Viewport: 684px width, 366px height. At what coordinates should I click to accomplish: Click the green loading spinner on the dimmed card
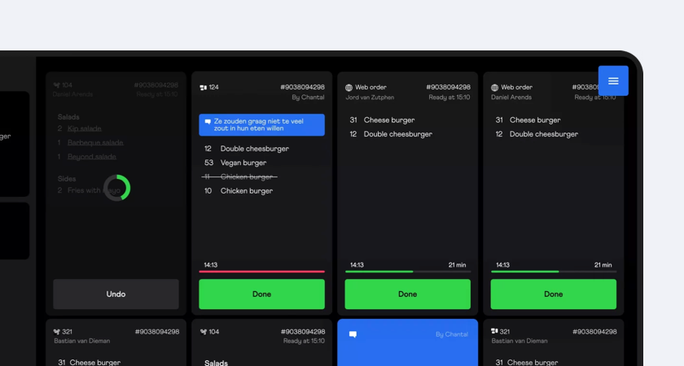pyautogui.click(x=117, y=188)
